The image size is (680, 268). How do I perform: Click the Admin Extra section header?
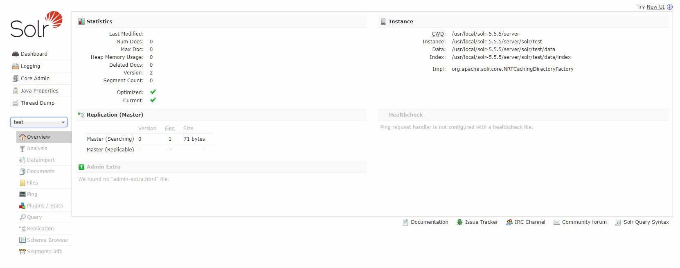pos(221,167)
